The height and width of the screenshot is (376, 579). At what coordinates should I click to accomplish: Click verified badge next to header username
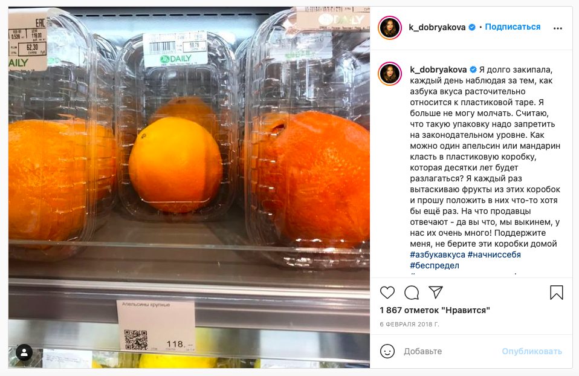click(472, 27)
